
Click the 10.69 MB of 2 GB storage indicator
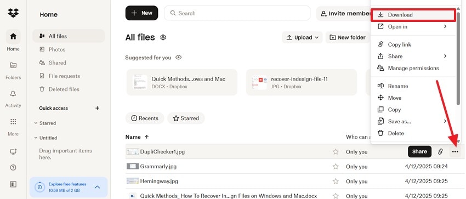64,190
